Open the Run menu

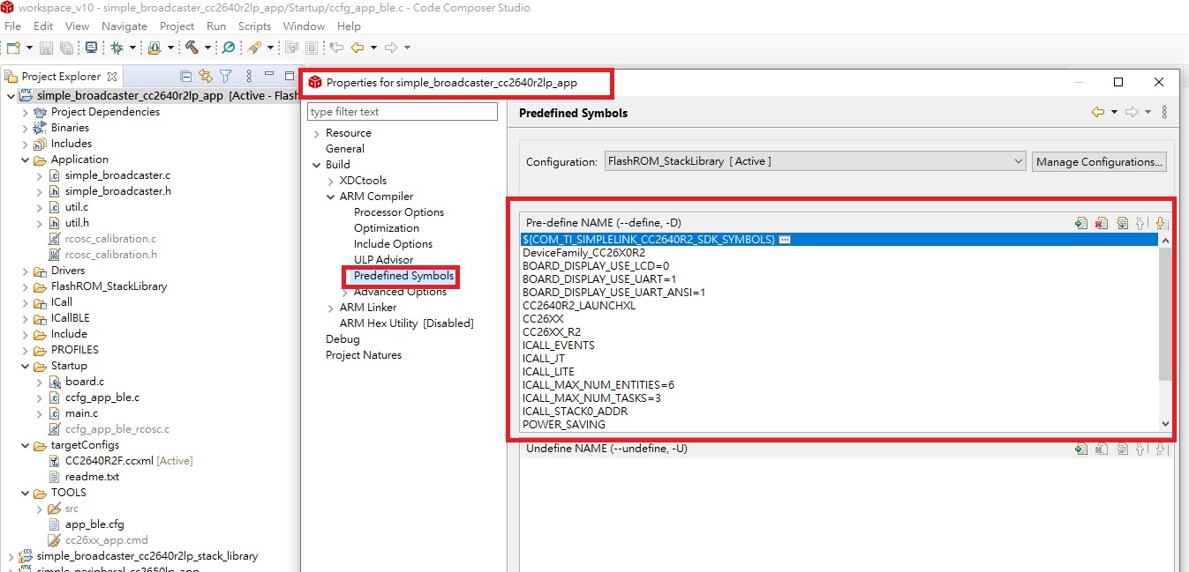coord(216,26)
